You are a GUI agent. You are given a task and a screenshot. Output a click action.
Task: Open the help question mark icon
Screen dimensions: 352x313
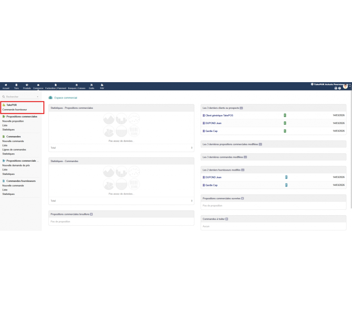tap(339, 88)
